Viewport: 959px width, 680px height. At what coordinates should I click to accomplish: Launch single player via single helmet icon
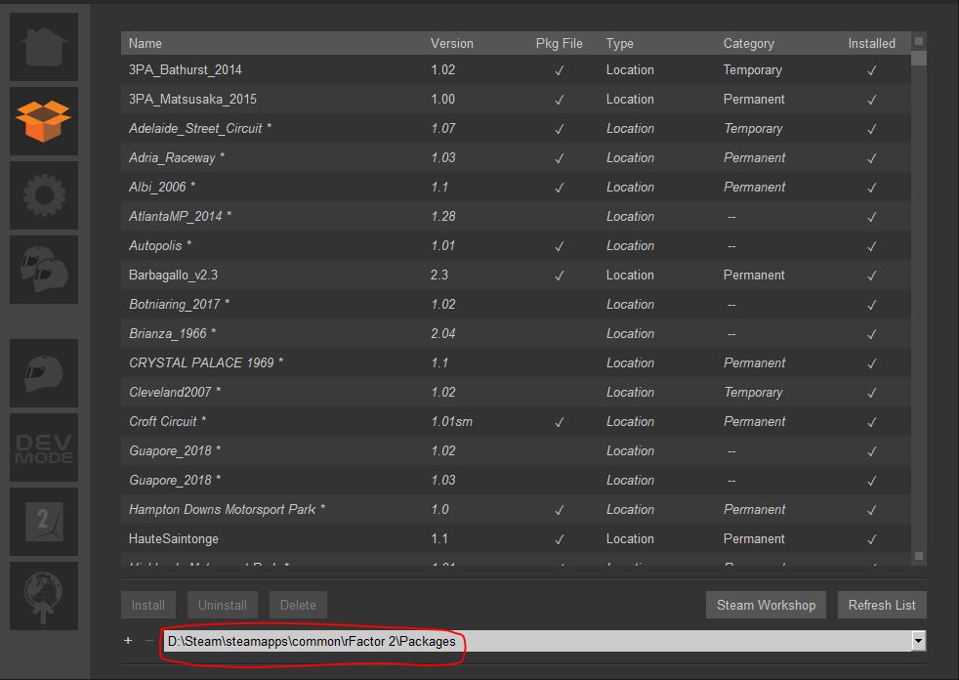44,373
